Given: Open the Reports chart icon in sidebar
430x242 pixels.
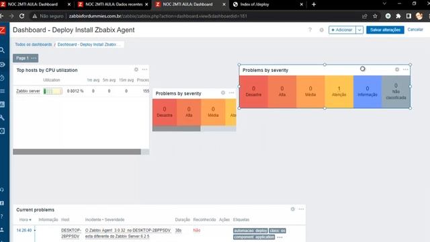Looking at the screenshot, I should point(2,104).
